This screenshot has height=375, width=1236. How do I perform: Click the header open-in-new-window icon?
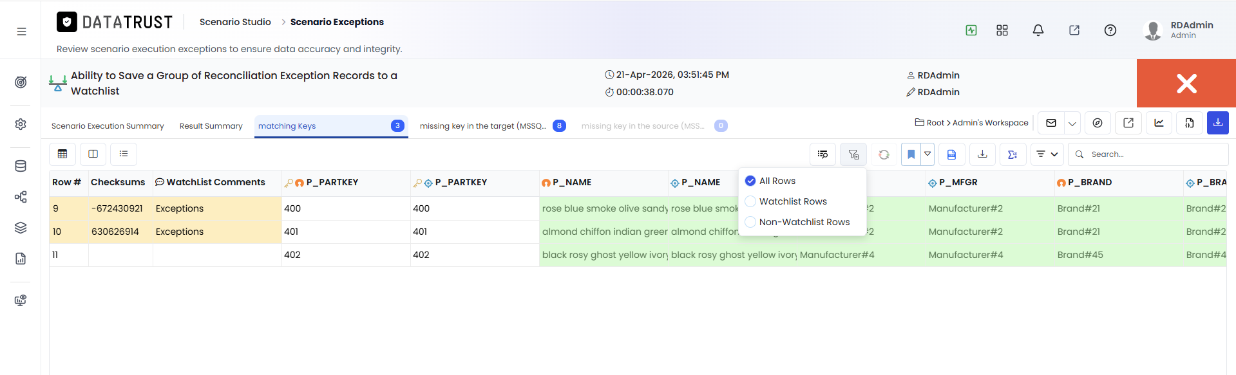pos(1074,30)
